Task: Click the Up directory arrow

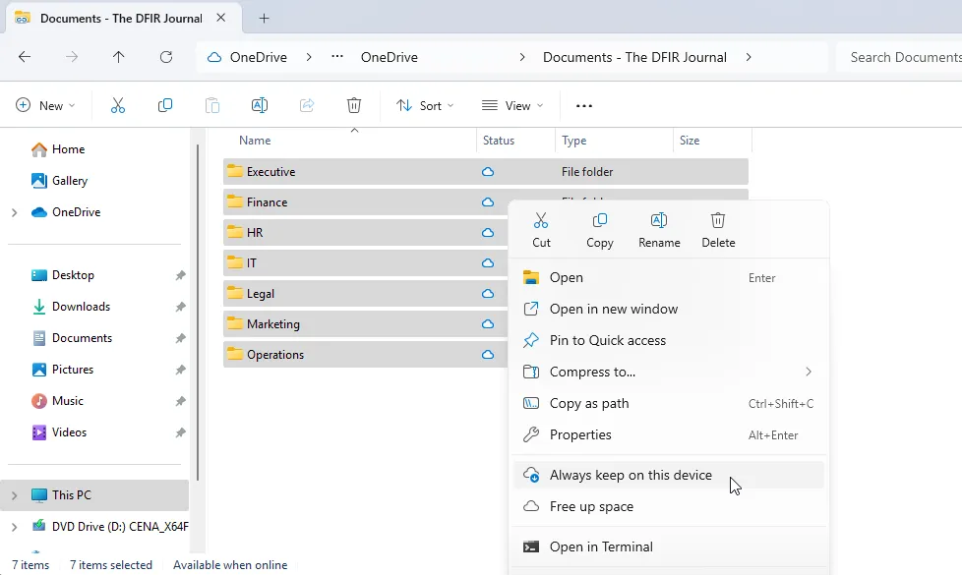Action: click(x=119, y=57)
